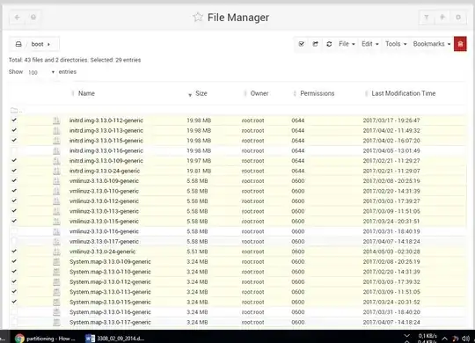Open file System.map-3.13.0-112-generic
Viewport: 475px width, 343px height.
coord(110,282)
